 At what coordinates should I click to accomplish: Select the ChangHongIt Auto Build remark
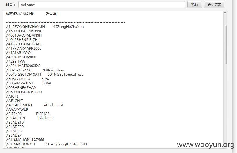[66, 145]
